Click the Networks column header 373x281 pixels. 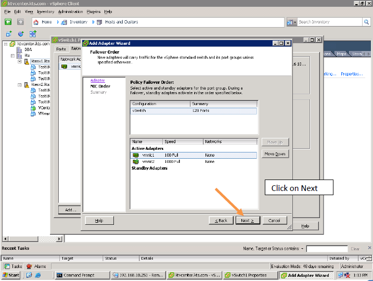(230, 142)
